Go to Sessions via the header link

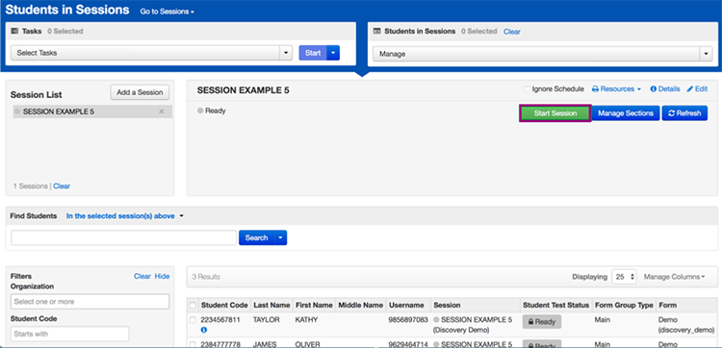click(167, 12)
